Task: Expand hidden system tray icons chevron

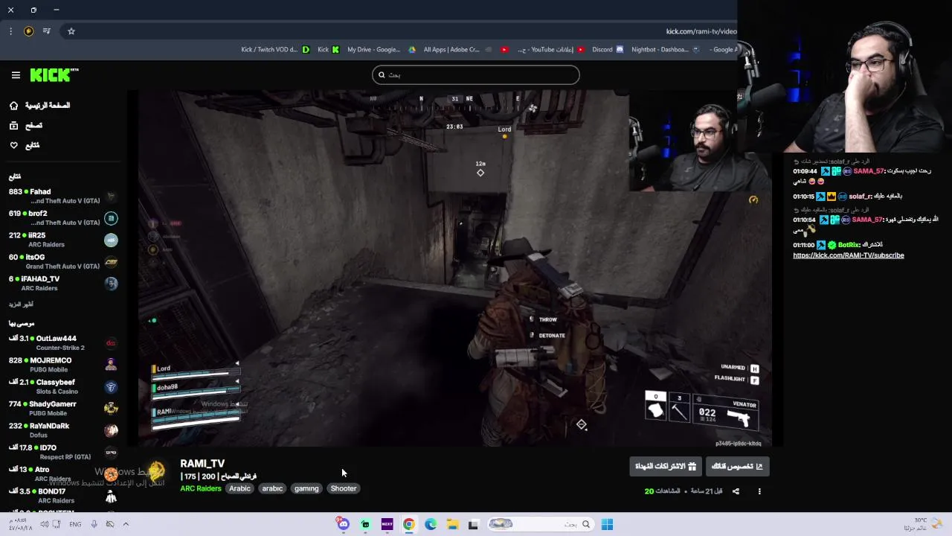Action: click(126, 524)
